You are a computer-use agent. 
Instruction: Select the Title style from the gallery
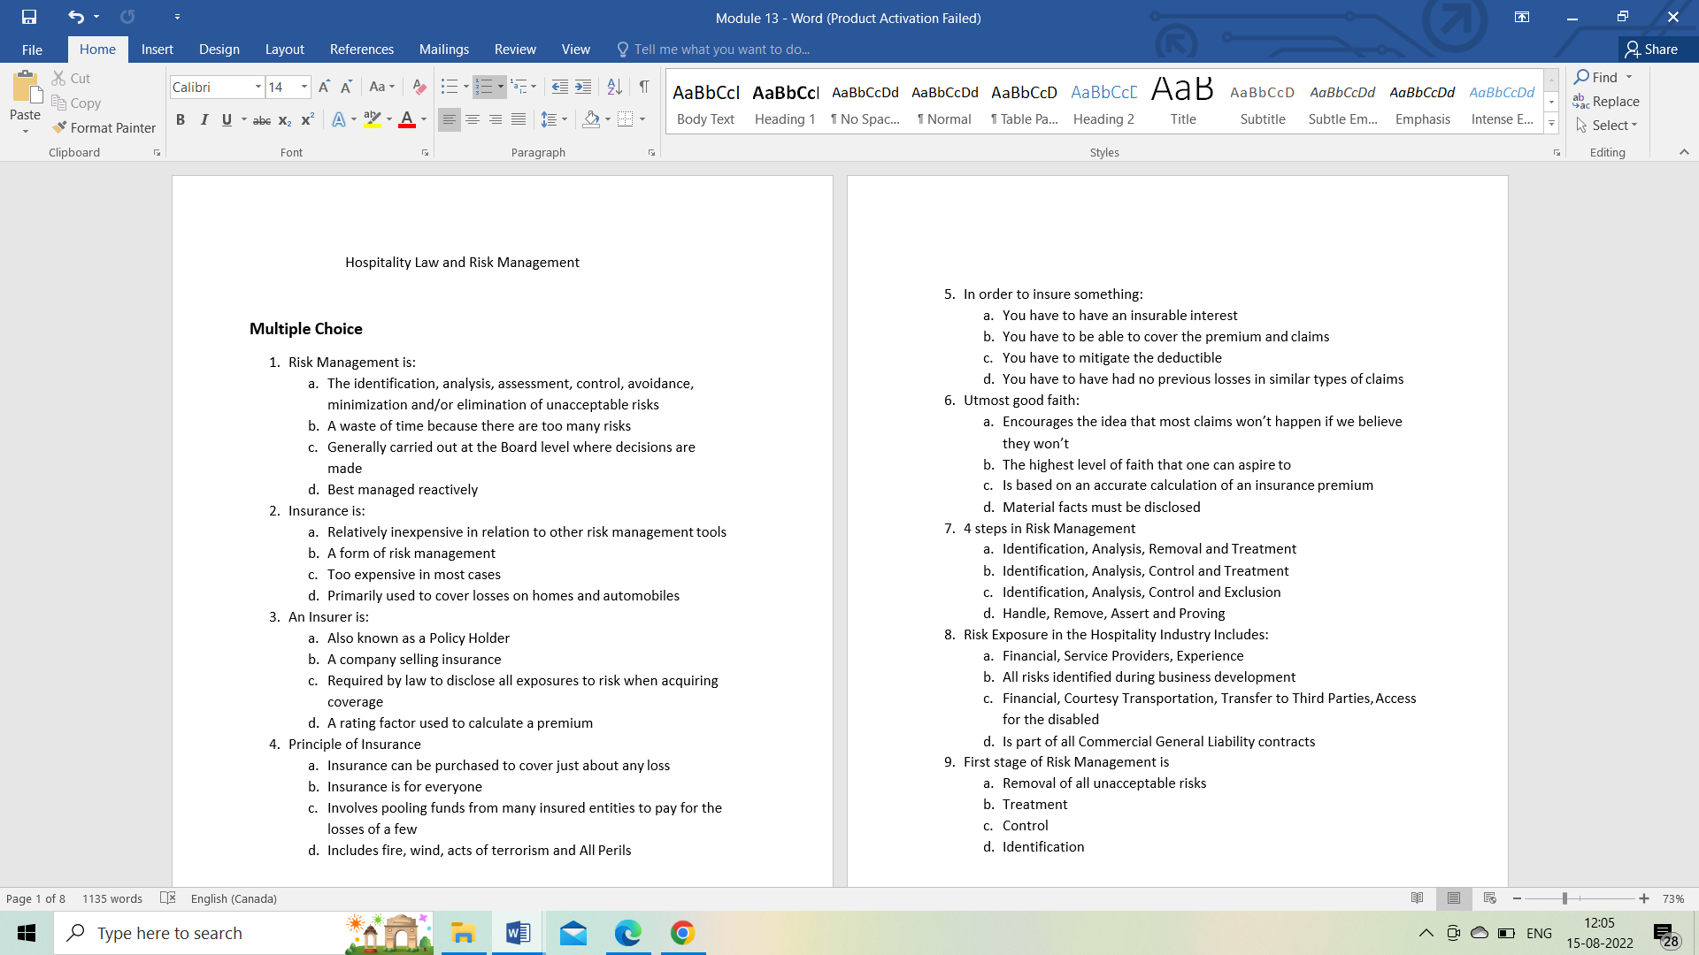[x=1182, y=100]
